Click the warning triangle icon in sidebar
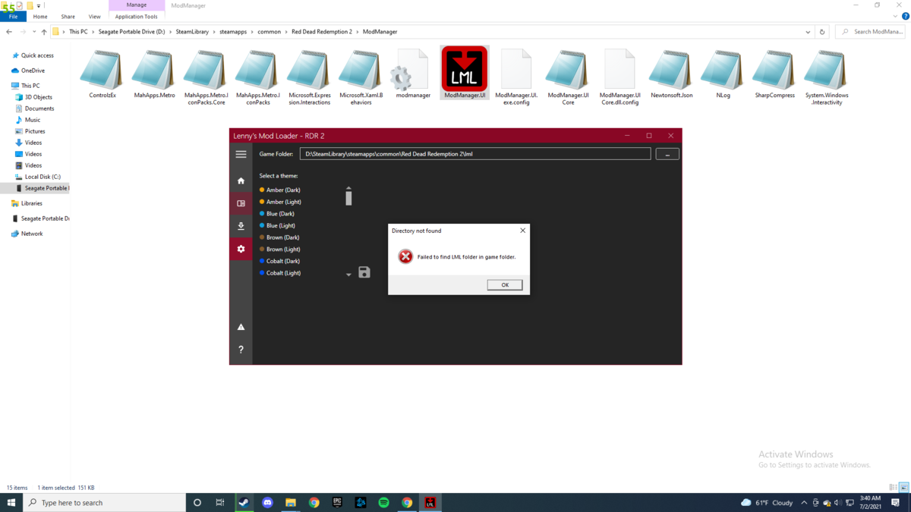The width and height of the screenshot is (911, 512). pyautogui.click(x=241, y=327)
